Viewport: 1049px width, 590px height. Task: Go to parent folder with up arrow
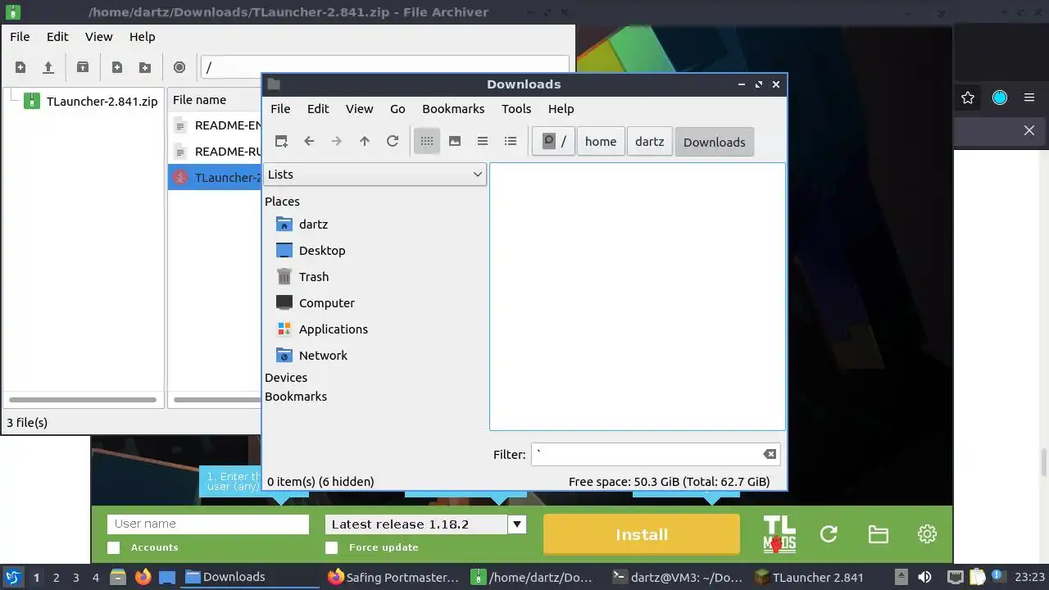(365, 141)
